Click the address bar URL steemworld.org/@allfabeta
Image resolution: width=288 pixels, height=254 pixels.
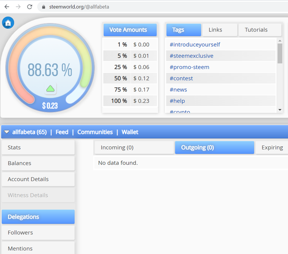(x=79, y=7)
